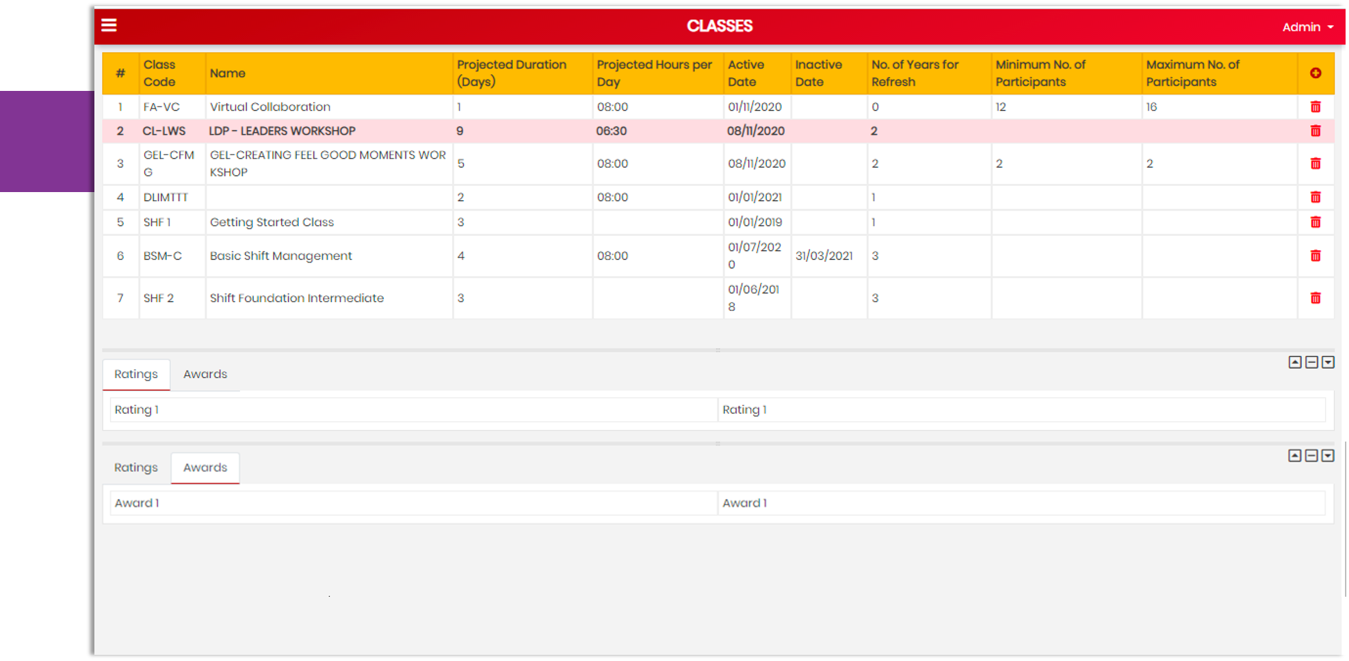Delete the LDP - LEADERS WORKSHOP class
Viewport: 1349px width, 661px height.
pos(1315,131)
